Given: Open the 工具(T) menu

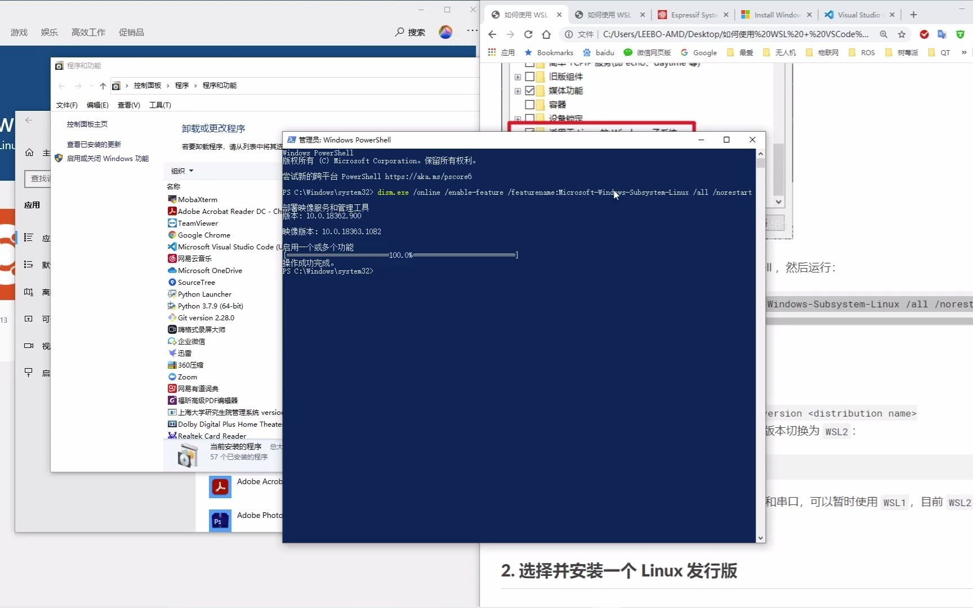Looking at the screenshot, I should [x=160, y=105].
